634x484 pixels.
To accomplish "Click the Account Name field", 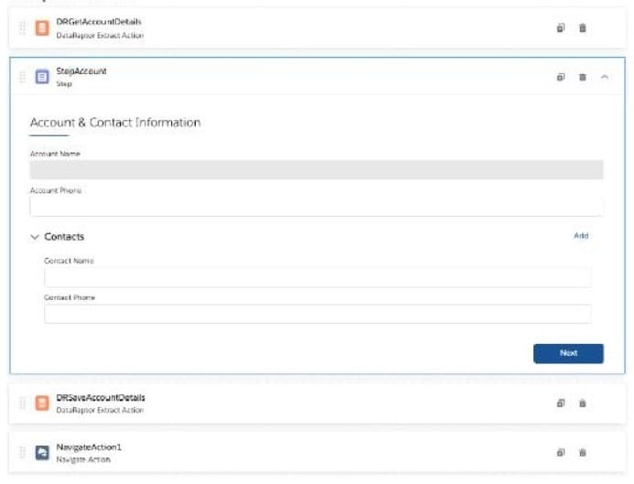I will (316, 170).
